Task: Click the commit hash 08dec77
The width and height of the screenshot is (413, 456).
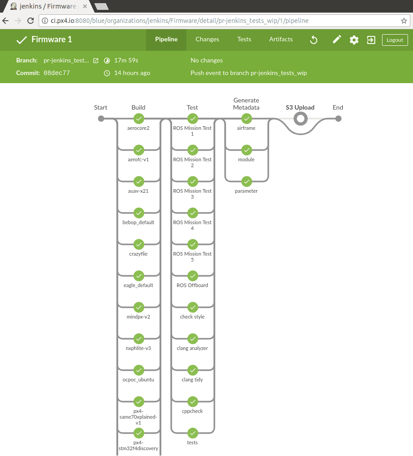Action: pyautogui.click(x=57, y=73)
